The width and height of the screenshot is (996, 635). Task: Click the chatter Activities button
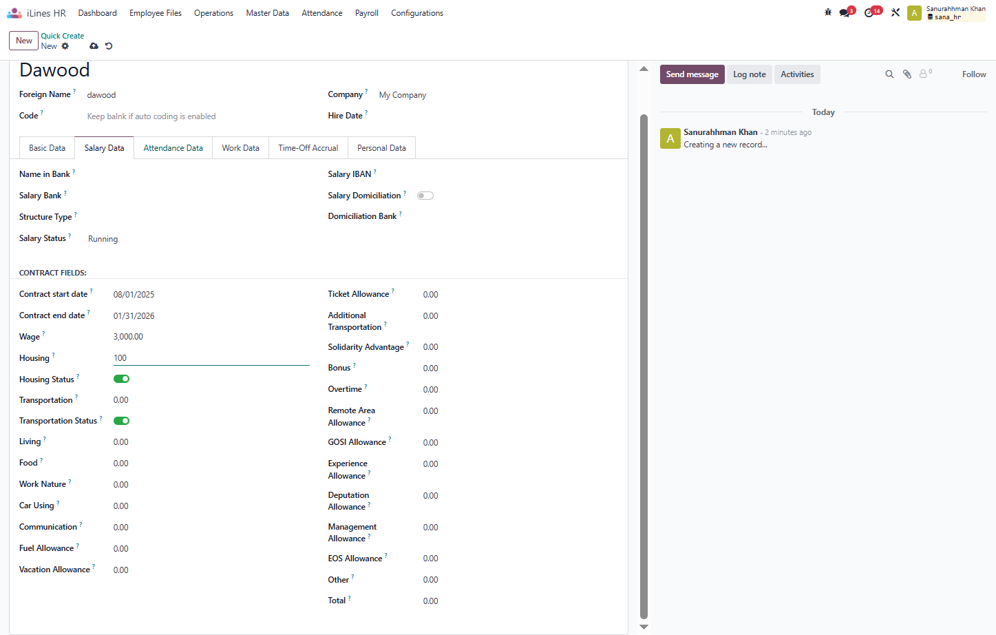point(797,74)
